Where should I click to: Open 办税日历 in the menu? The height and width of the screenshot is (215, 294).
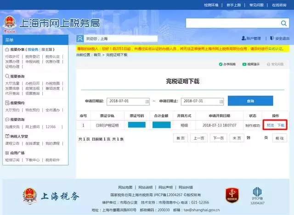pyautogui.click(x=33, y=83)
